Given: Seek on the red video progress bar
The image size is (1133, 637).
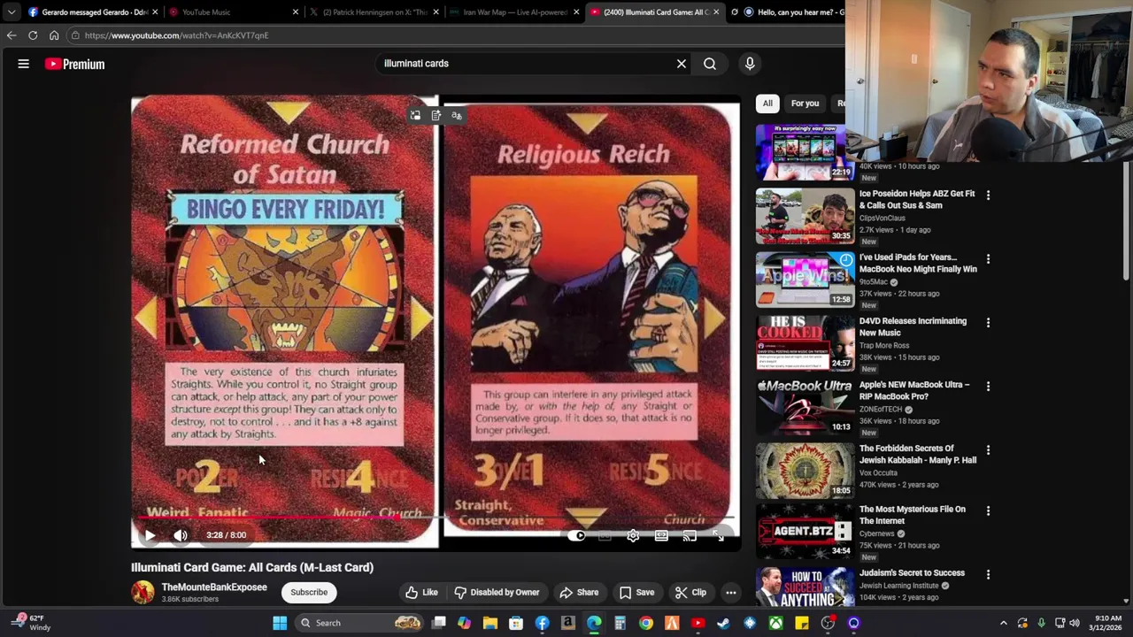Looking at the screenshot, I should (435, 518).
